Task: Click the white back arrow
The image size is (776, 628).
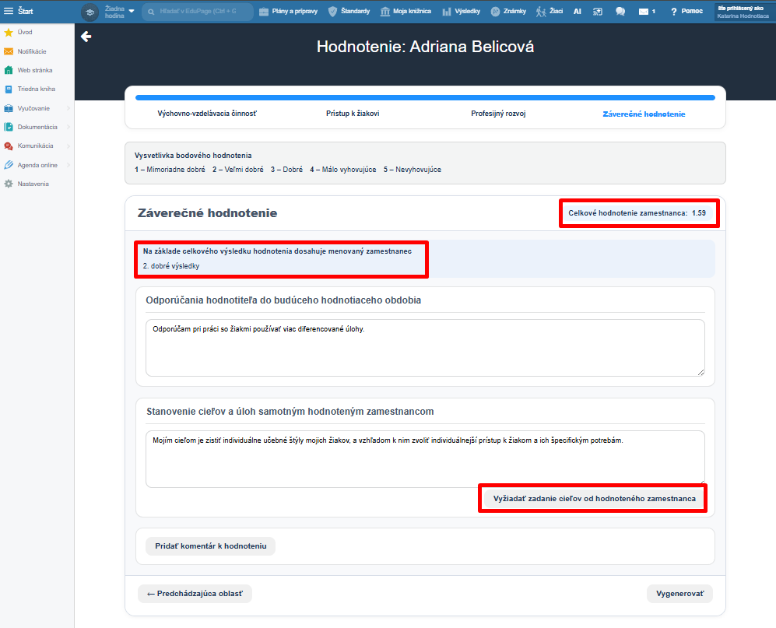Action: coord(86,37)
